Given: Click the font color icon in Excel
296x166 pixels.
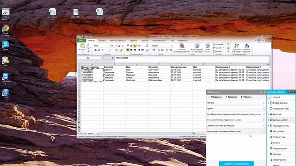Looking at the screenshot, I should (121, 50).
